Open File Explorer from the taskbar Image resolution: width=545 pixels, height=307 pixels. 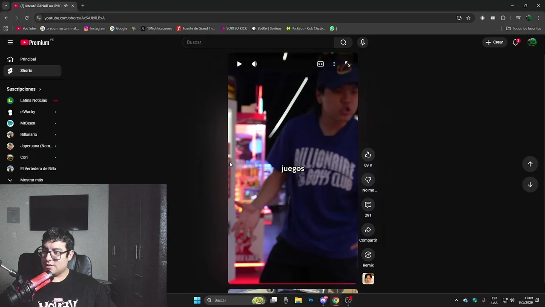pyautogui.click(x=298, y=300)
